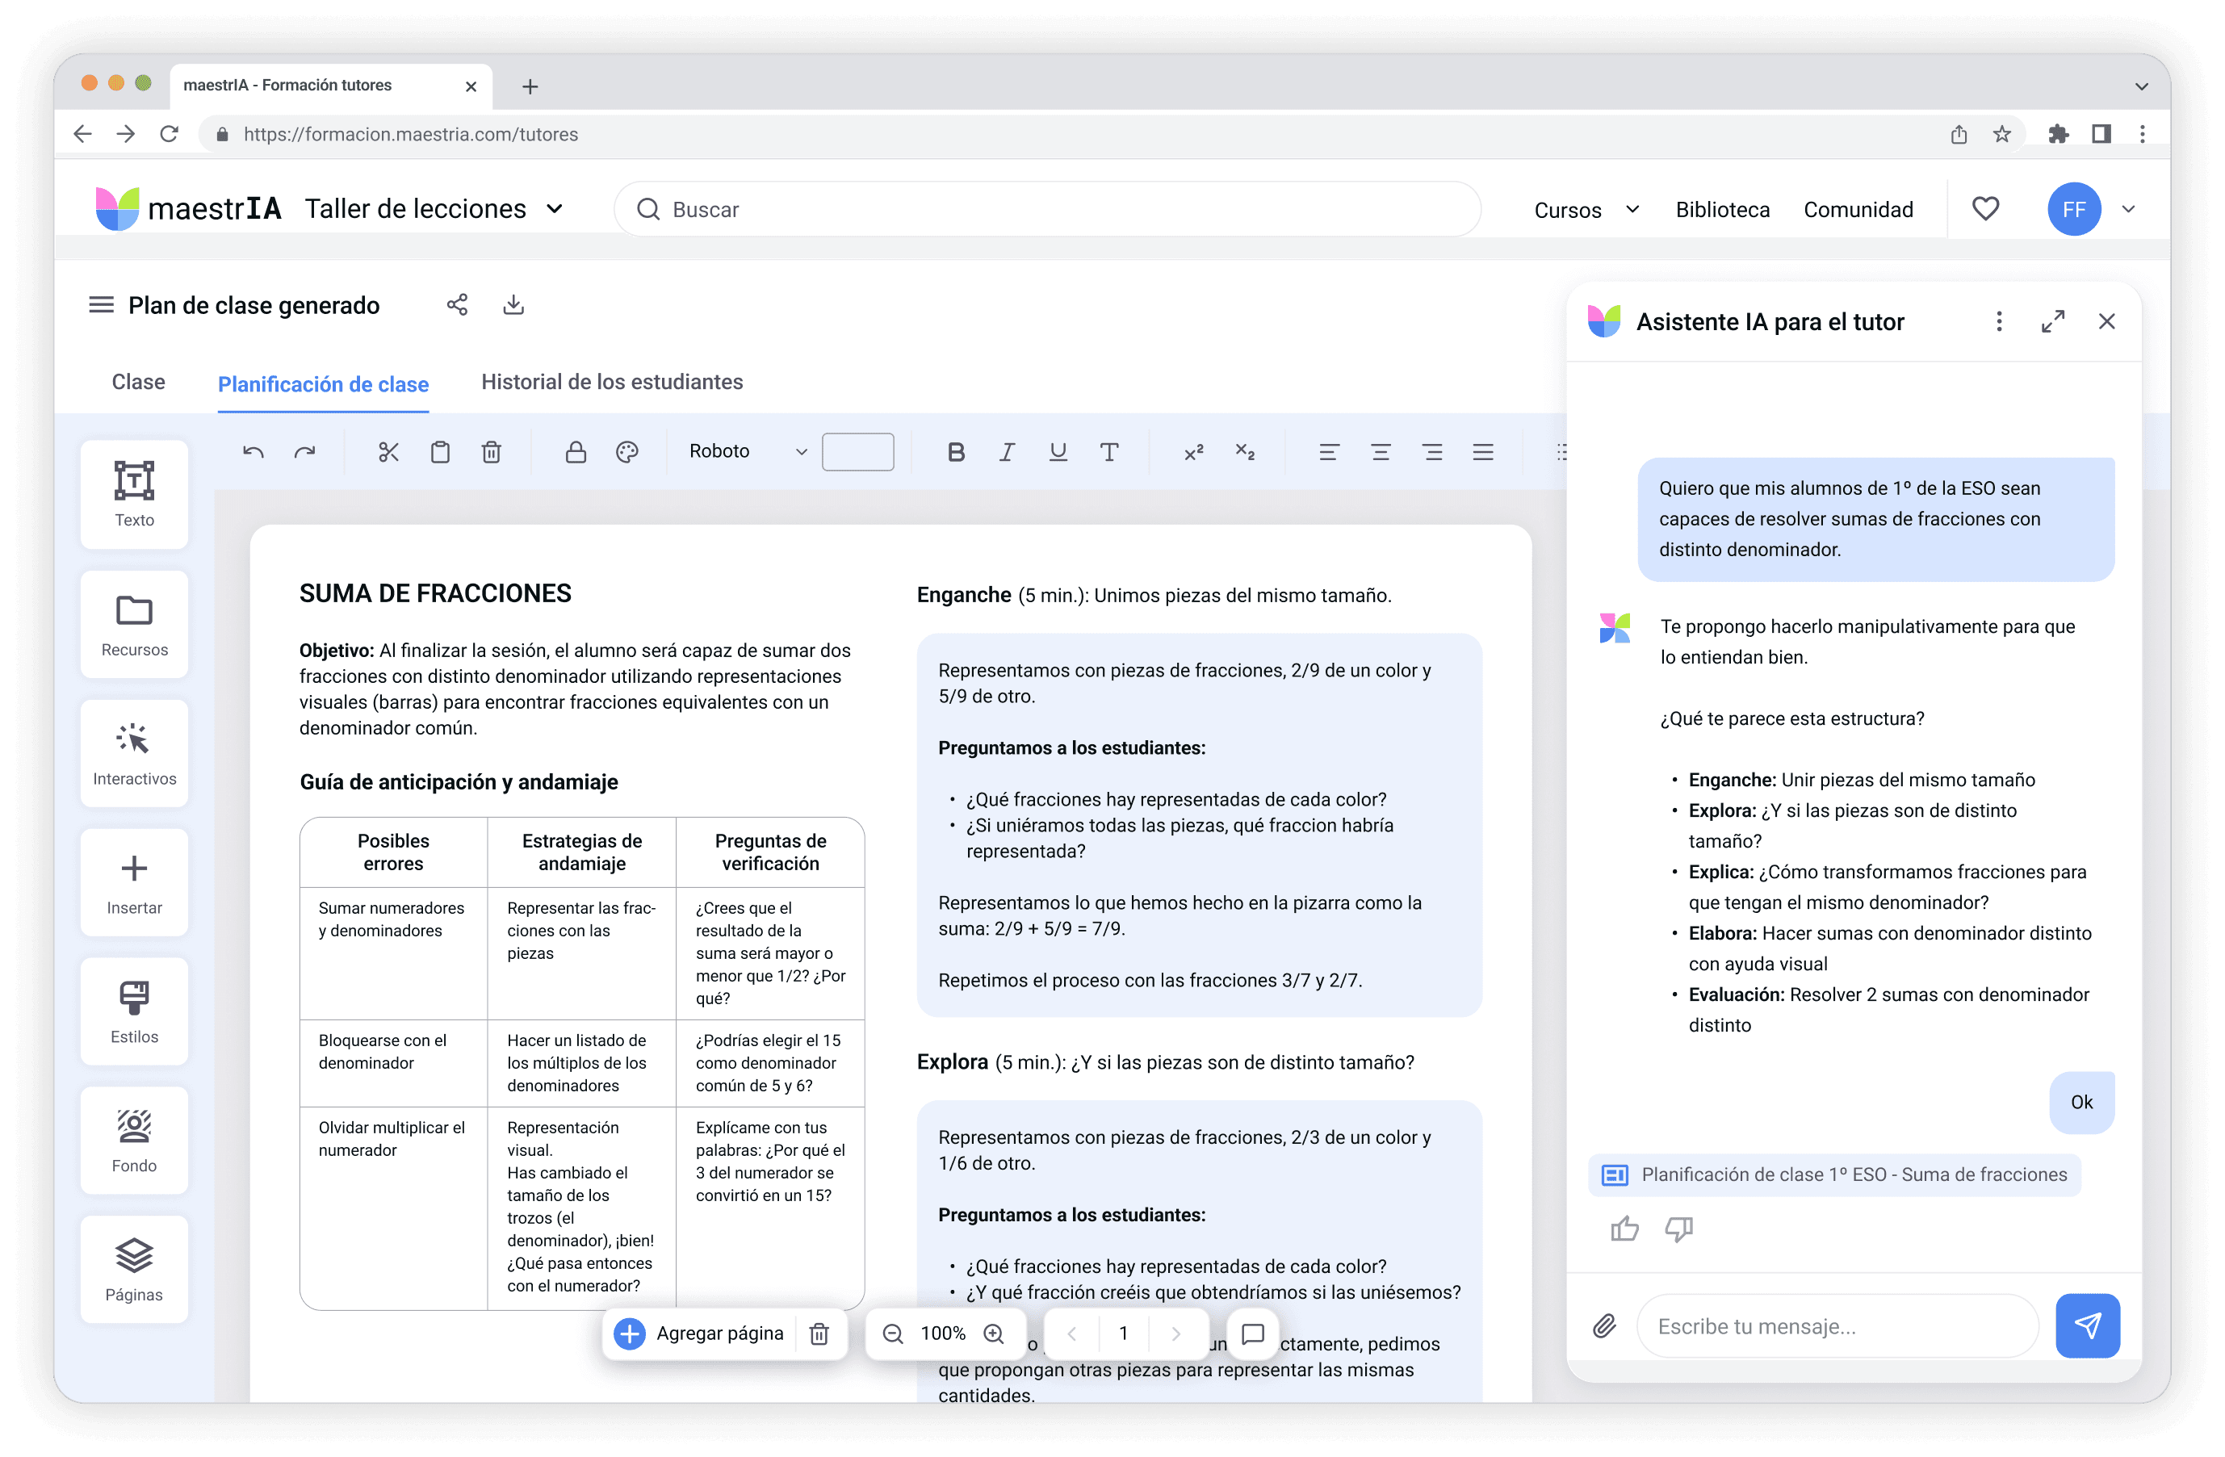
Task: Open the Roboto font dropdown
Action: pyautogui.click(x=747, y=451)
